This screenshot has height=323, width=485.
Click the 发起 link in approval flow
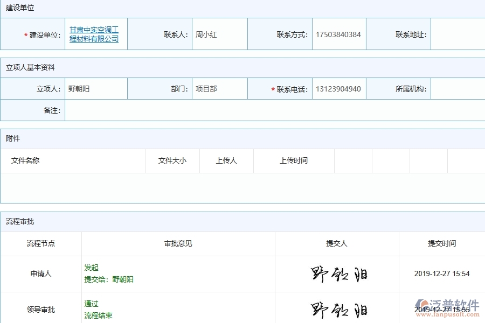pos(90,268)
